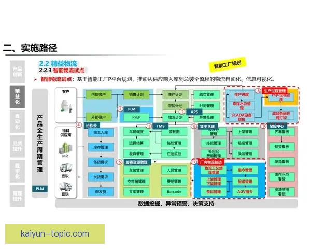Screen dimensions: 311x249
Task: Click the red 厂内物流拉动 header
Action: click(211, 162)
